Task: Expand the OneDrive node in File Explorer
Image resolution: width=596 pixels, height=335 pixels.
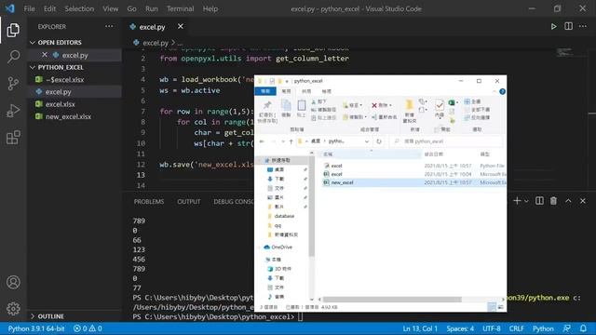Action: click(260, 248)
